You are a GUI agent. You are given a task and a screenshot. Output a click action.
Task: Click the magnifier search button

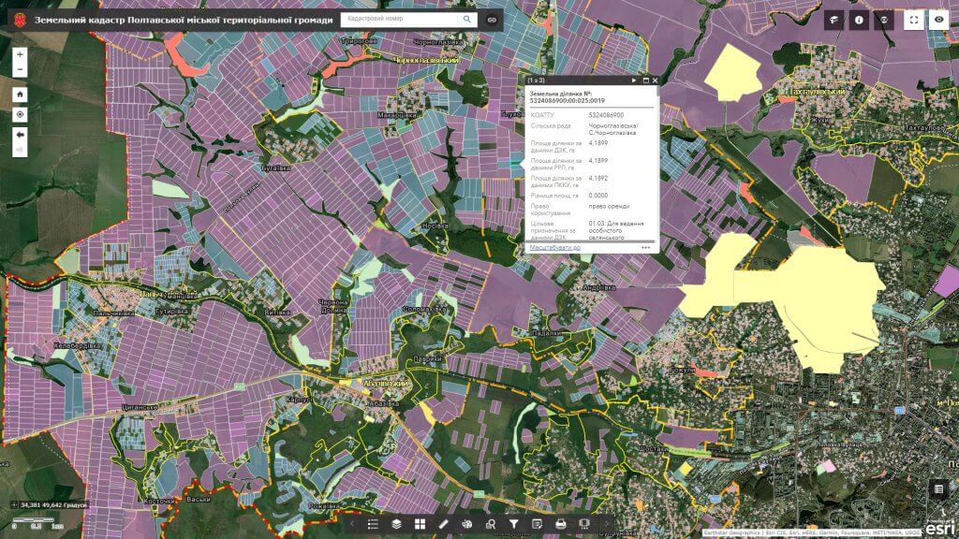[x=466, y=19]
